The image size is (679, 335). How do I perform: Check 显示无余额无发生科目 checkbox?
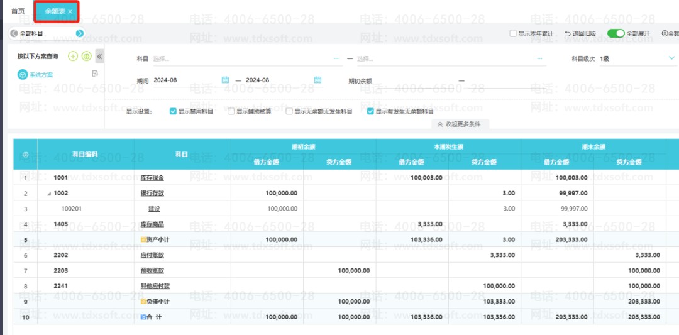tap(289, 111)
